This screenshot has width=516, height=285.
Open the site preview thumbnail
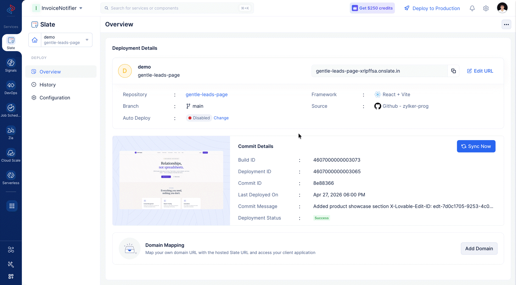(171, 180)
